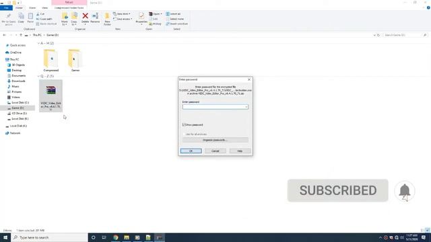Select Quick access in navigation pane
Screen dimensions: 431x242
pos(18,45)
